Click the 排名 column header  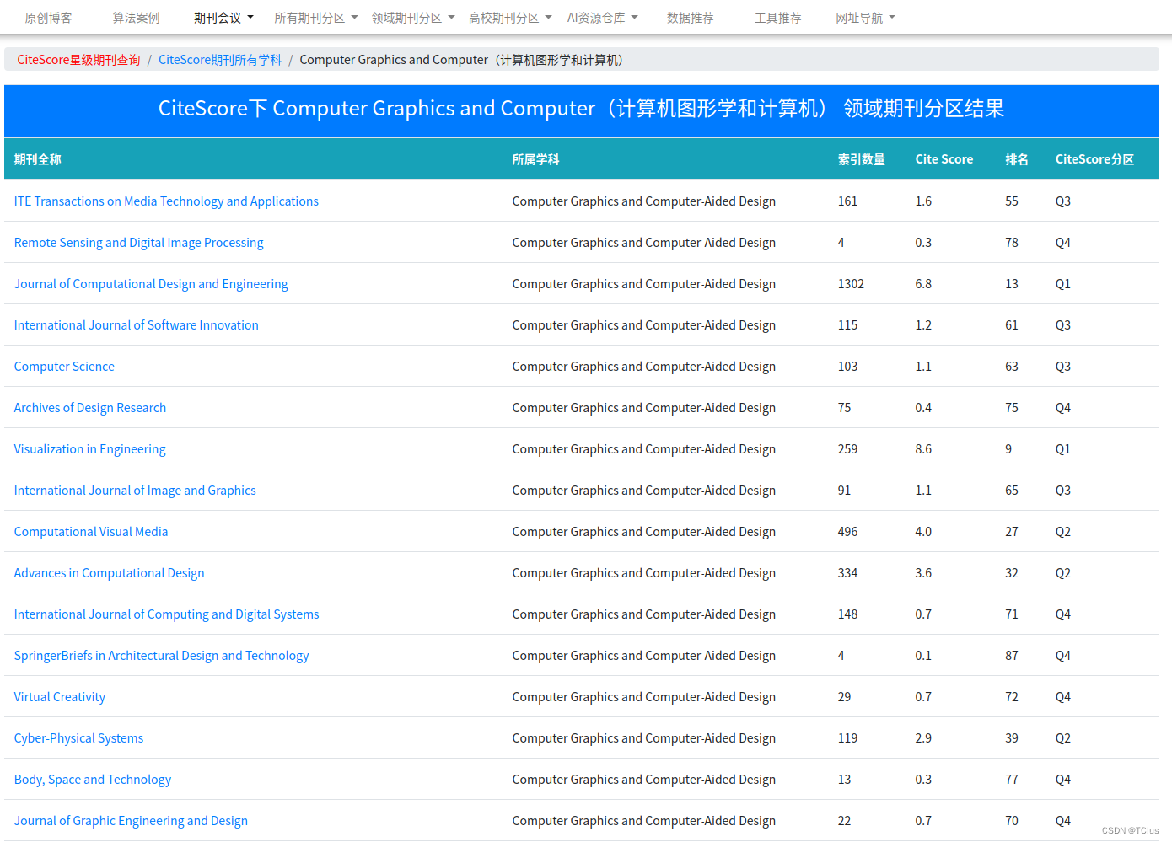[x=1017, y=159]
